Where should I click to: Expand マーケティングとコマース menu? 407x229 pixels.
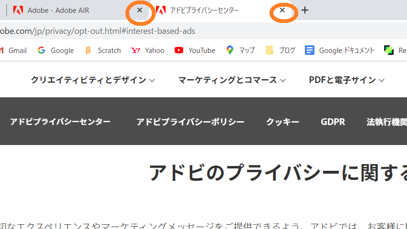pos(232,80)
